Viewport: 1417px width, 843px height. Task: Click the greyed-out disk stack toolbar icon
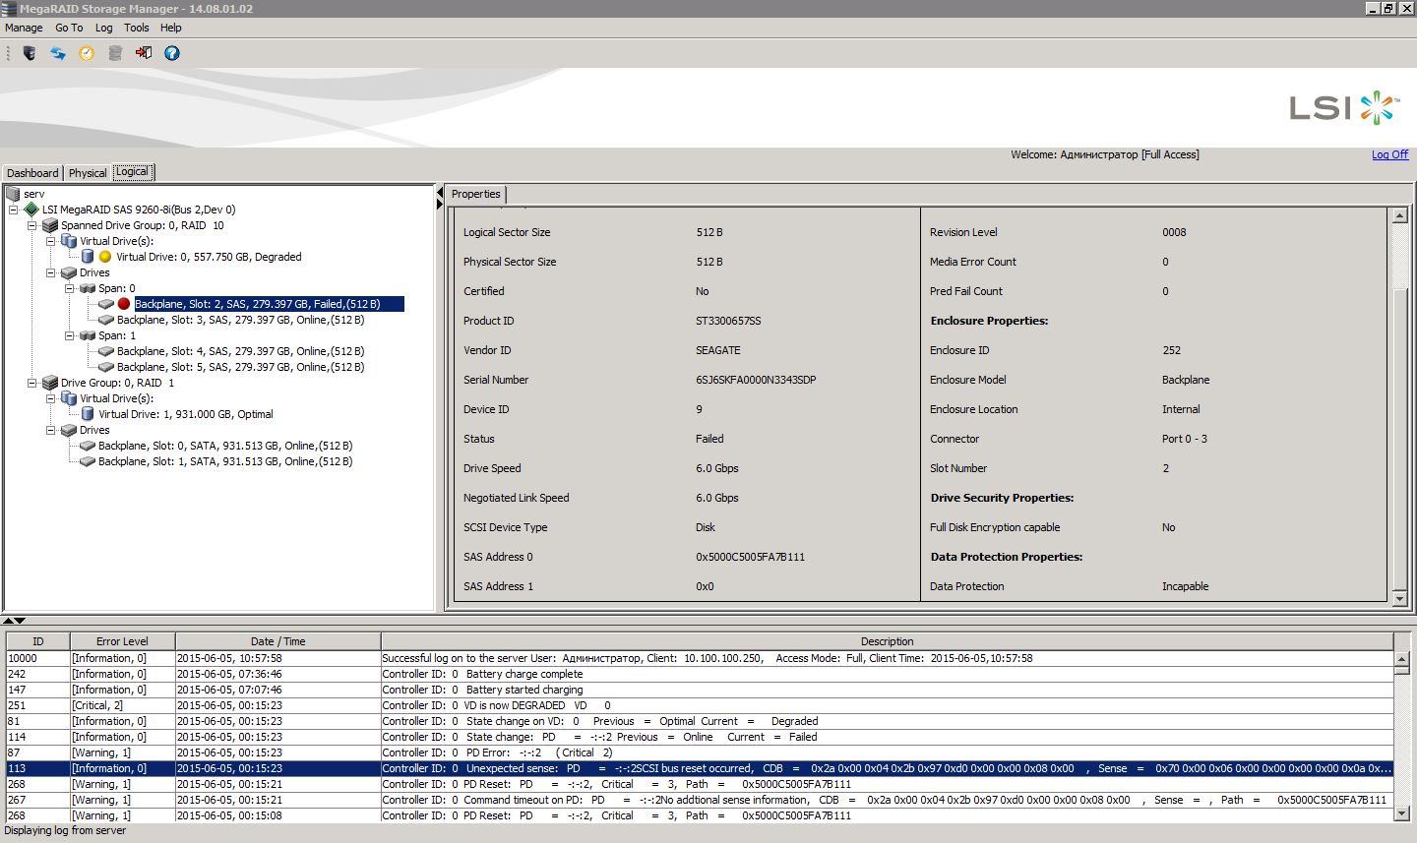[115, 53]
